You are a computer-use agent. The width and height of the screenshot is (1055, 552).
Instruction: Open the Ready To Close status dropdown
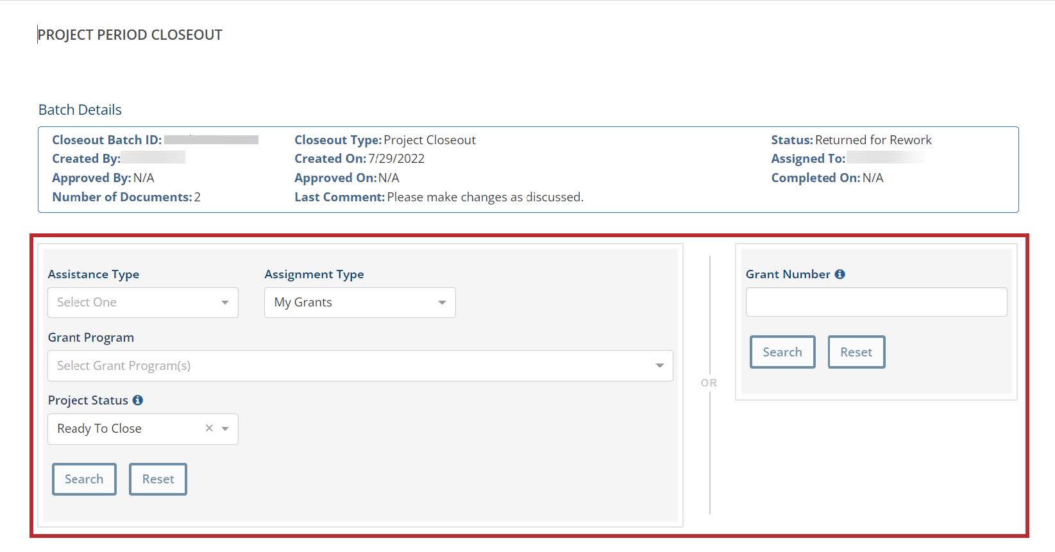click(125, 429)
